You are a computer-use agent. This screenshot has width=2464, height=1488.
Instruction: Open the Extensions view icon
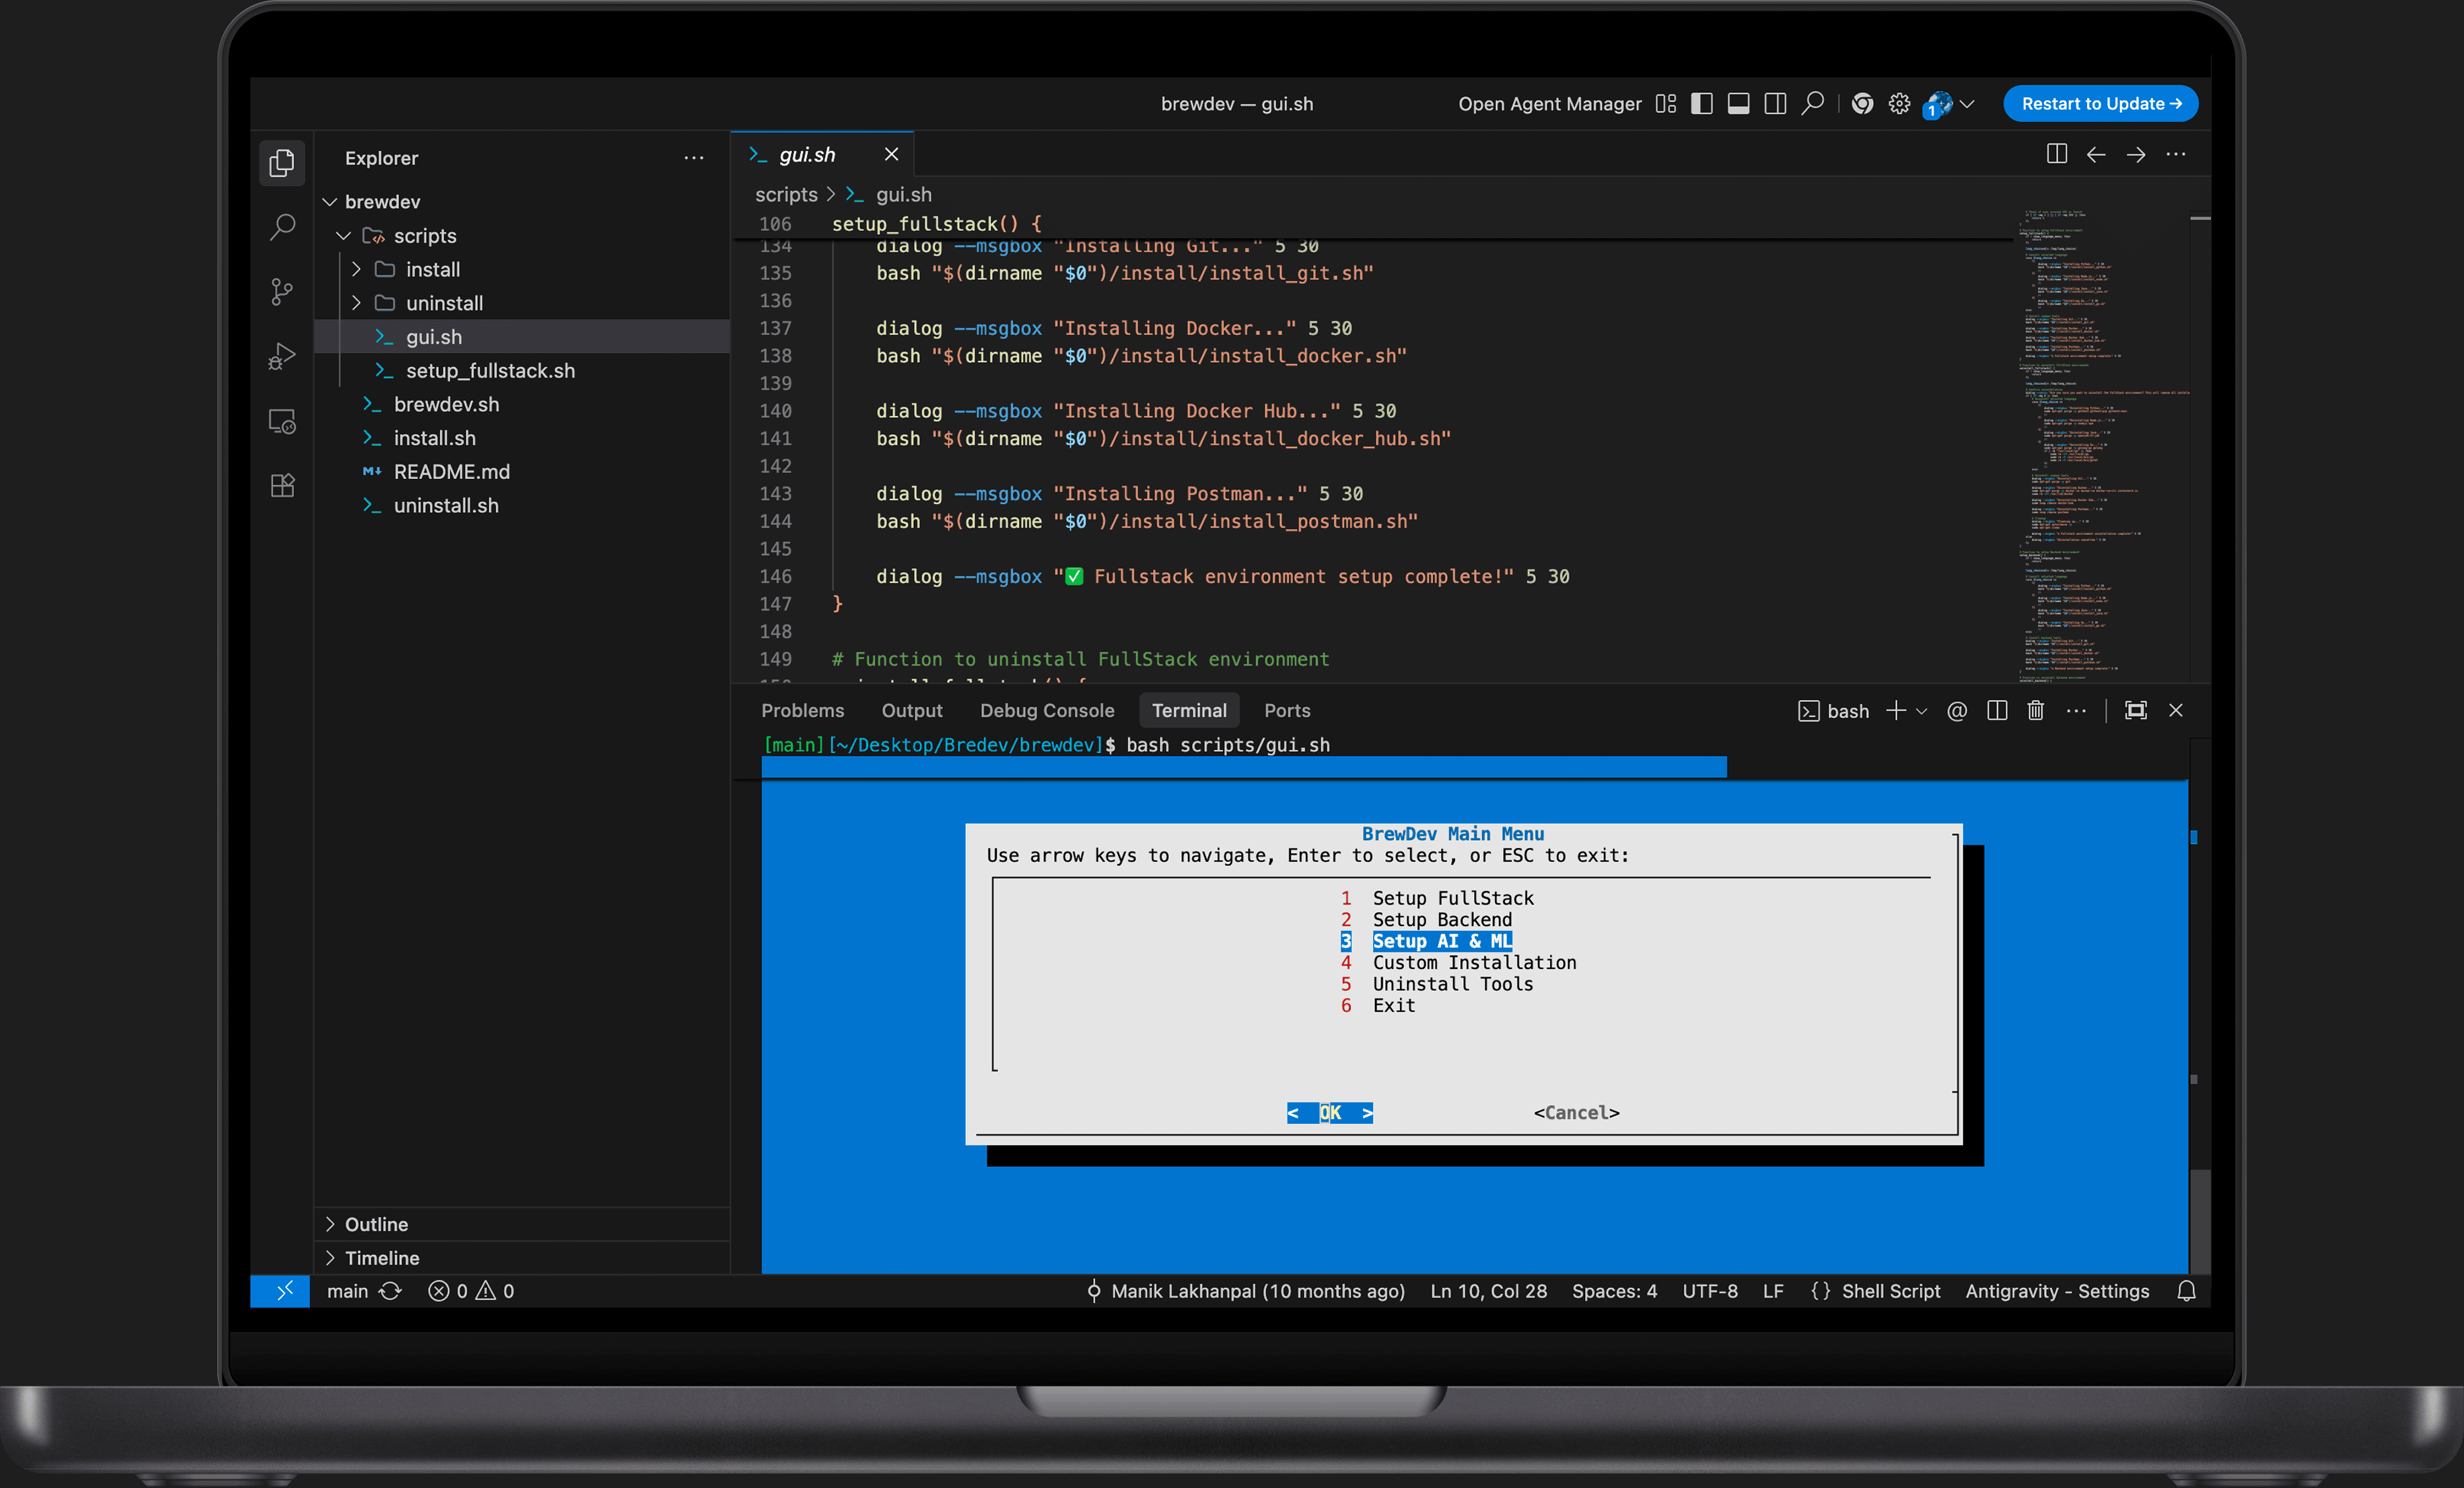282,485
